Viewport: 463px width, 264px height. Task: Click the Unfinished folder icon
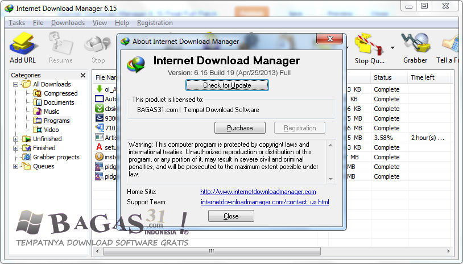click(26, 139)
